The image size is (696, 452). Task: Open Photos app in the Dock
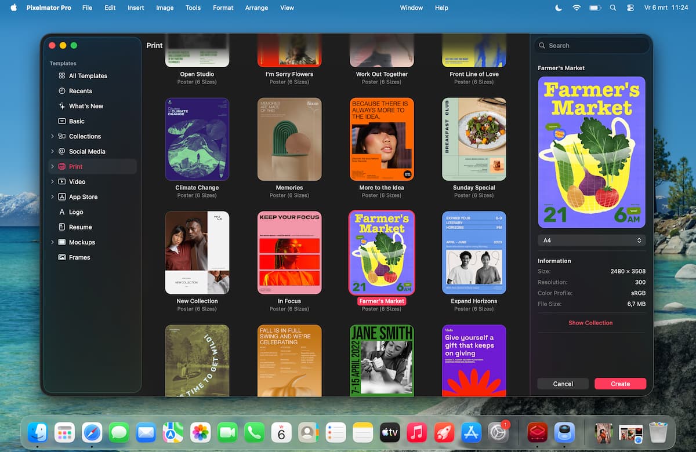201,432
